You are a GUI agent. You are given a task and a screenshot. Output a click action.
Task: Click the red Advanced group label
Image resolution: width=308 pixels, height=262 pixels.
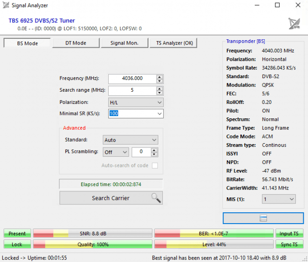74,128
